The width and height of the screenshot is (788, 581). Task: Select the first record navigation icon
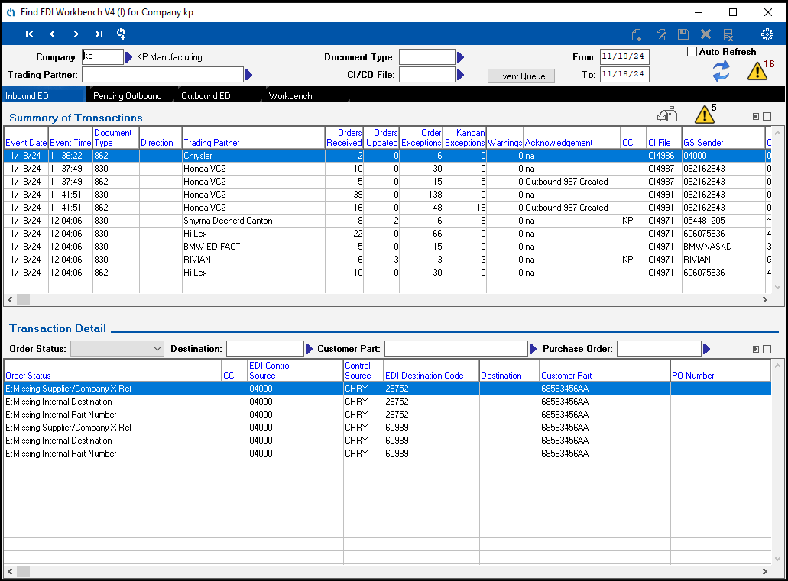pos(29,34)
